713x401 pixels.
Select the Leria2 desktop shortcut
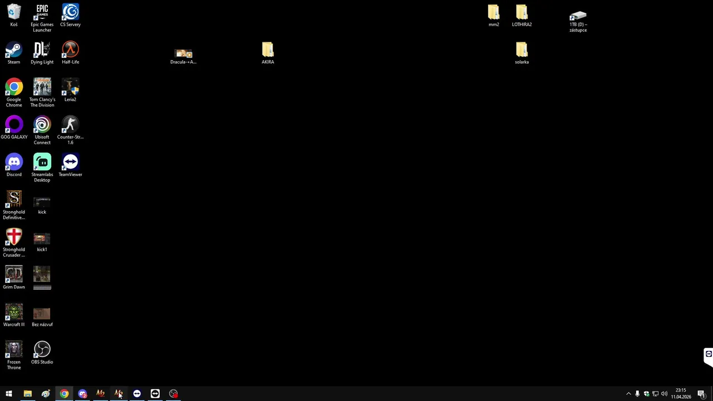click(x=70, y=90)
